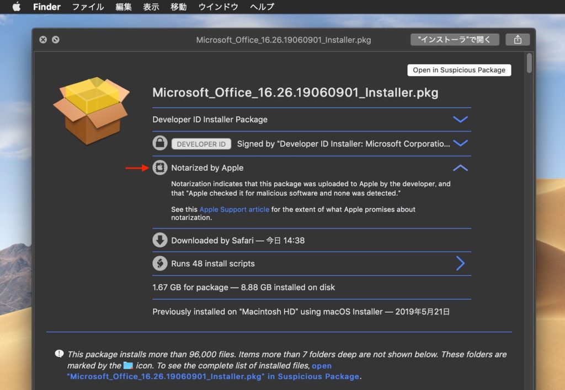Click Open in Suspicious Package button
This screenshot has height=390, width=565.
click(459, 70)
